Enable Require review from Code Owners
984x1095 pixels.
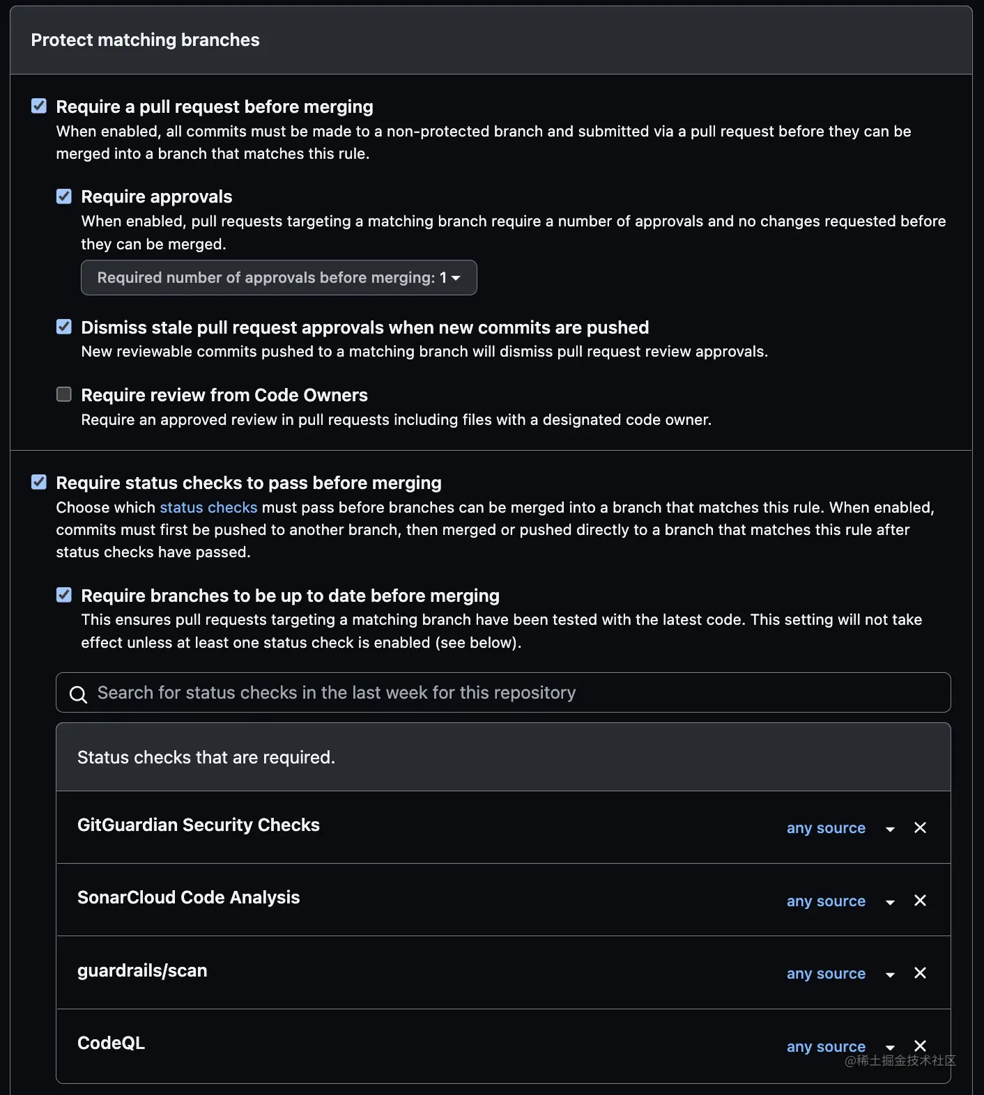coord(64,394)
